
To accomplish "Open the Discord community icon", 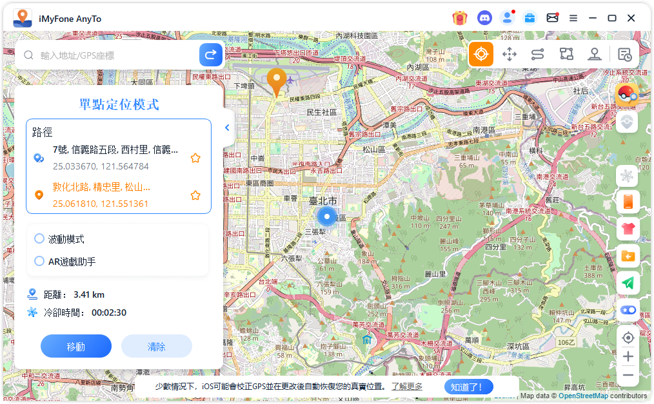I will (x=484, y=18).
